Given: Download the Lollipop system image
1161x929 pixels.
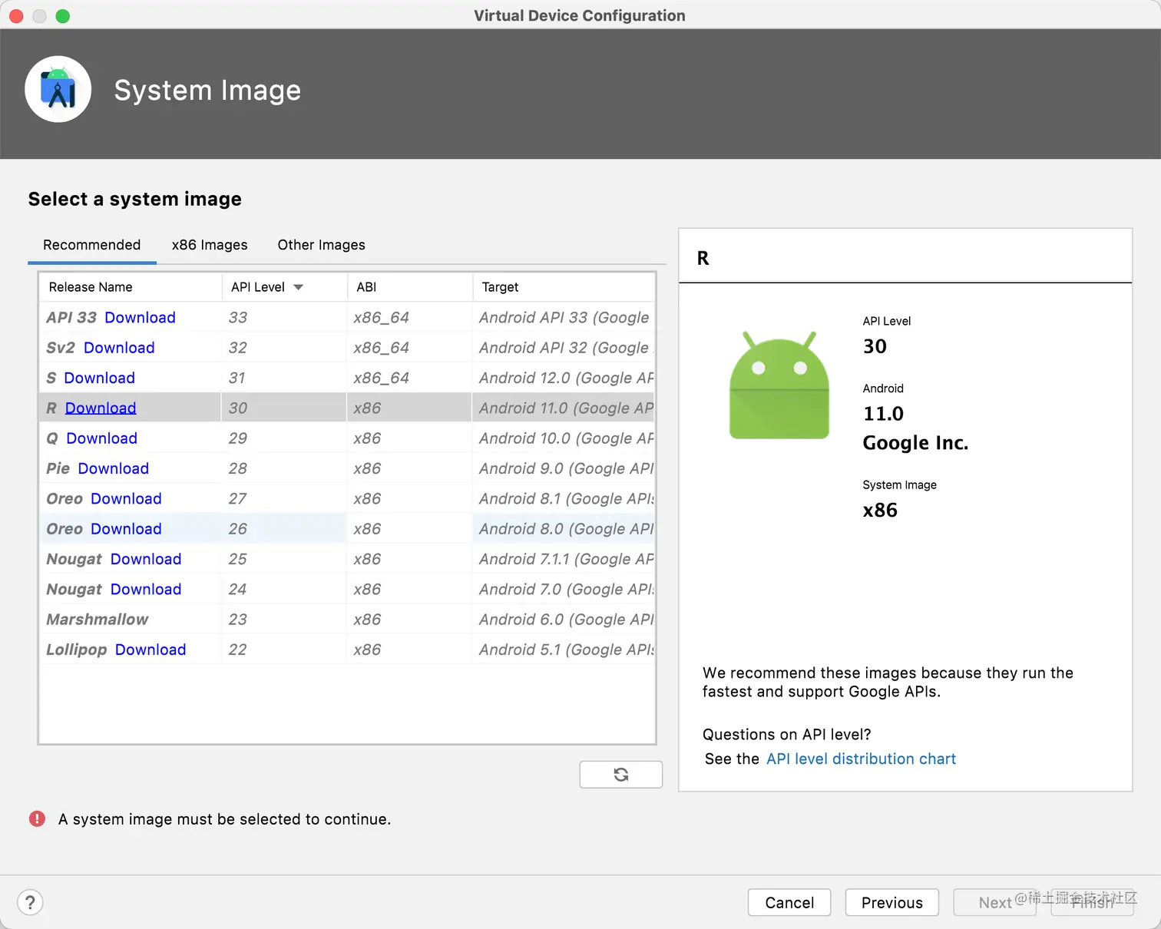Looking at the screenshot, I should click(150, 650).
